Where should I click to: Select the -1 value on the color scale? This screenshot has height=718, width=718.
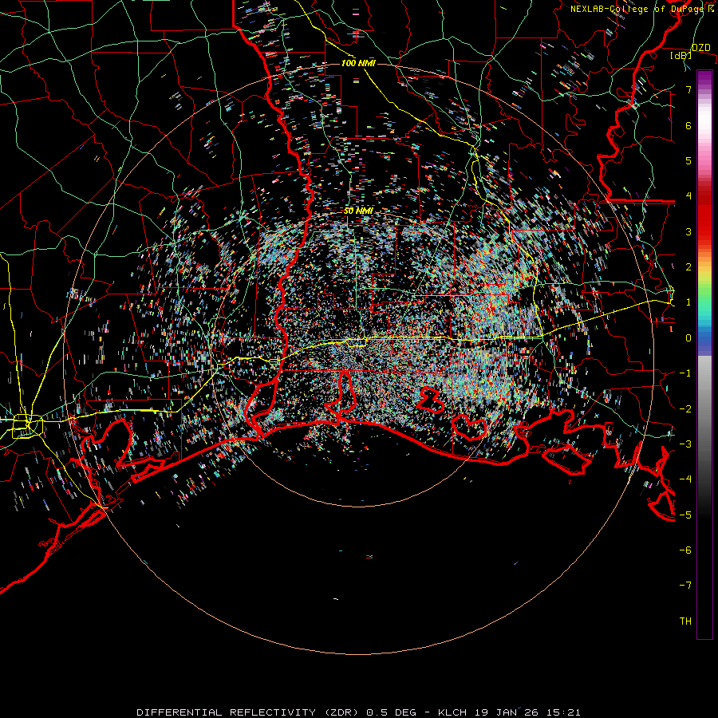click(685, 373)
